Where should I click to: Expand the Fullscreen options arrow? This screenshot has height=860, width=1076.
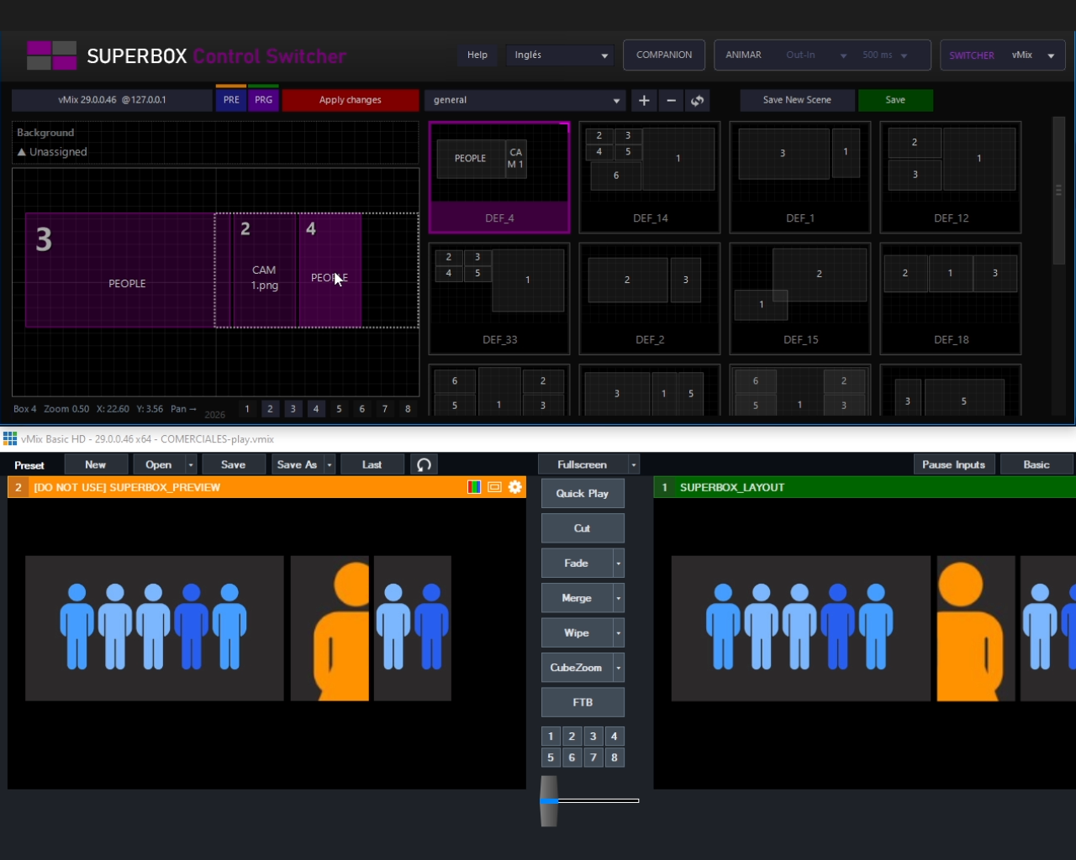(x=634, y=464)
